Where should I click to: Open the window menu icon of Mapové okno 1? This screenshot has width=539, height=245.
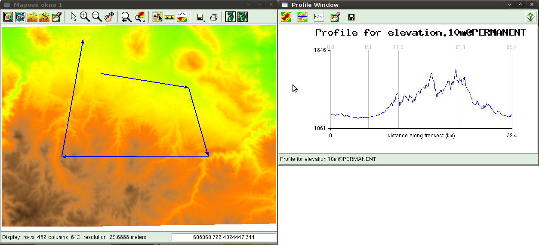pyautogui.click(x=7, y=5)
